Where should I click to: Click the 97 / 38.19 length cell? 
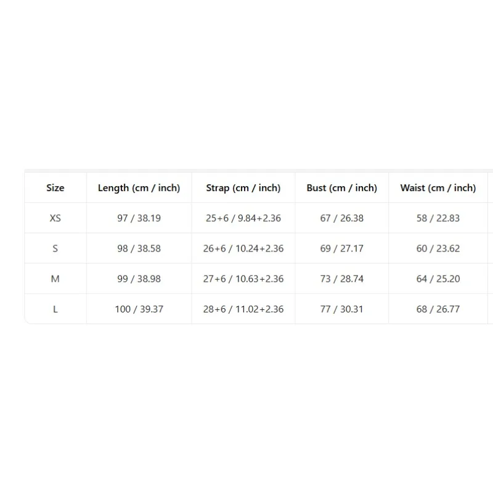pyautogui.click(x=139, y=218)
